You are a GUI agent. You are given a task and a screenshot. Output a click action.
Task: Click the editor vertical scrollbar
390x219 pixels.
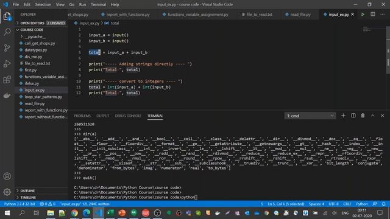(x=388, y=50)
